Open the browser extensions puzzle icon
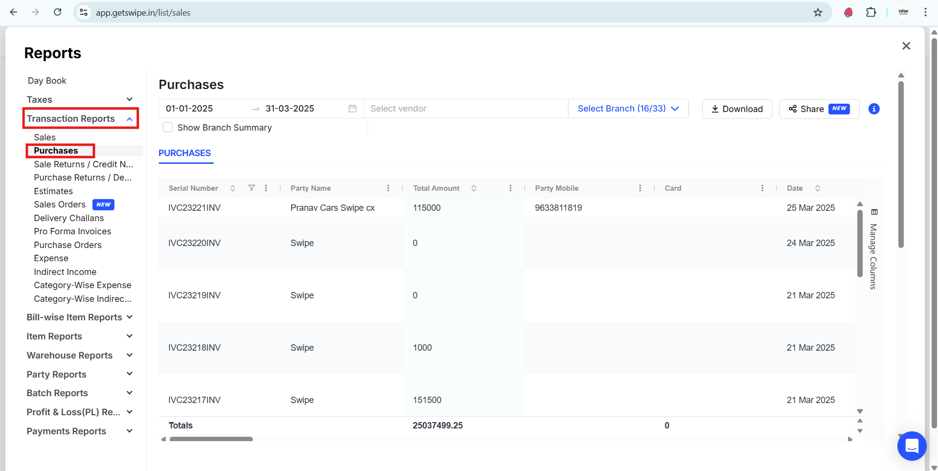 (x=871, y=12)
